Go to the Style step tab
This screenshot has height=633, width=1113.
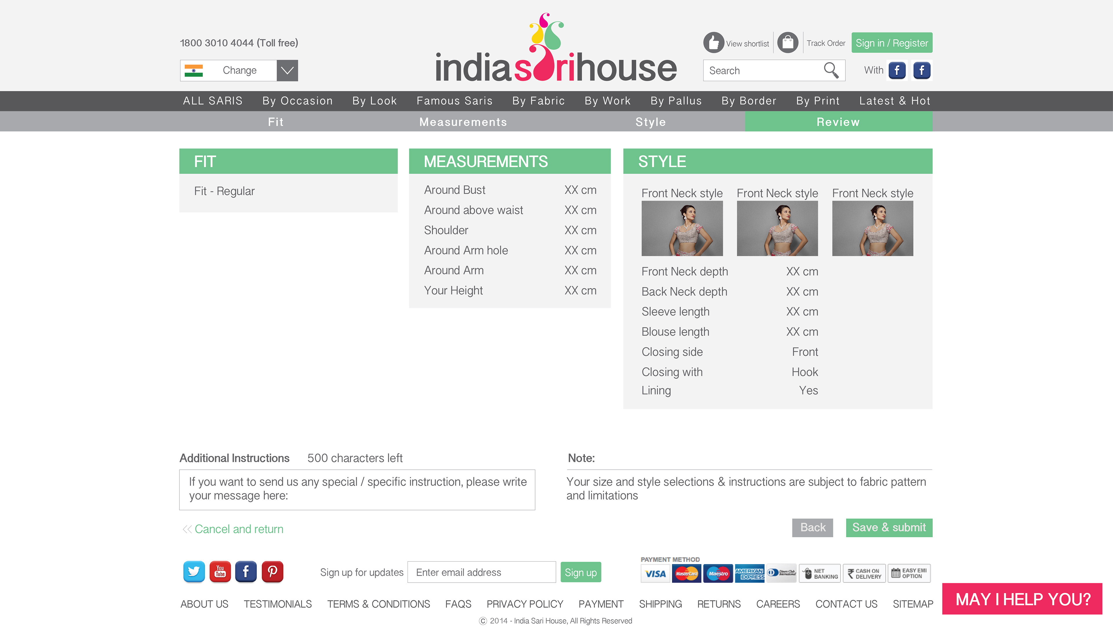coord(650,122)
